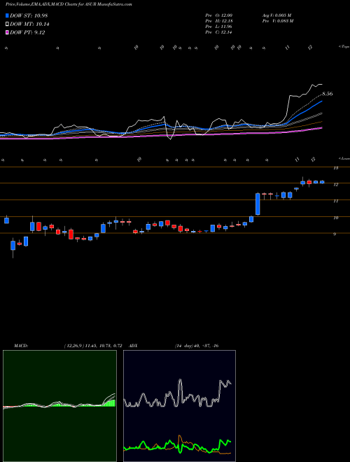The image size is (350, 462).
Task: Select the 'DOW PT: 9.12' legend text
Action: click(27, 32)
